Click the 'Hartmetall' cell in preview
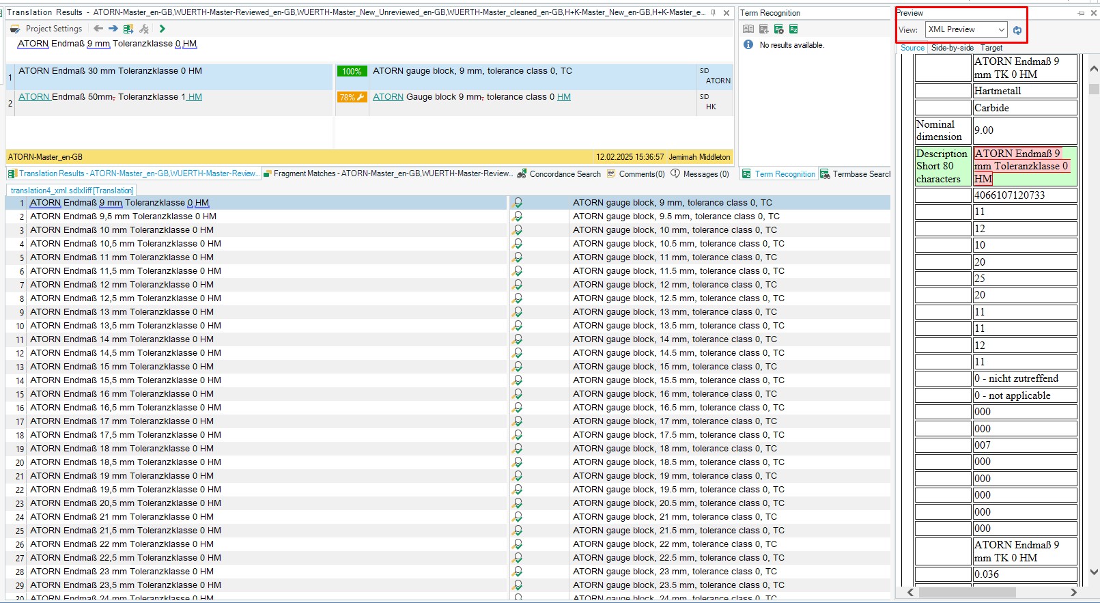This screenshot has height=603, width=1100. pos(1024,91)
